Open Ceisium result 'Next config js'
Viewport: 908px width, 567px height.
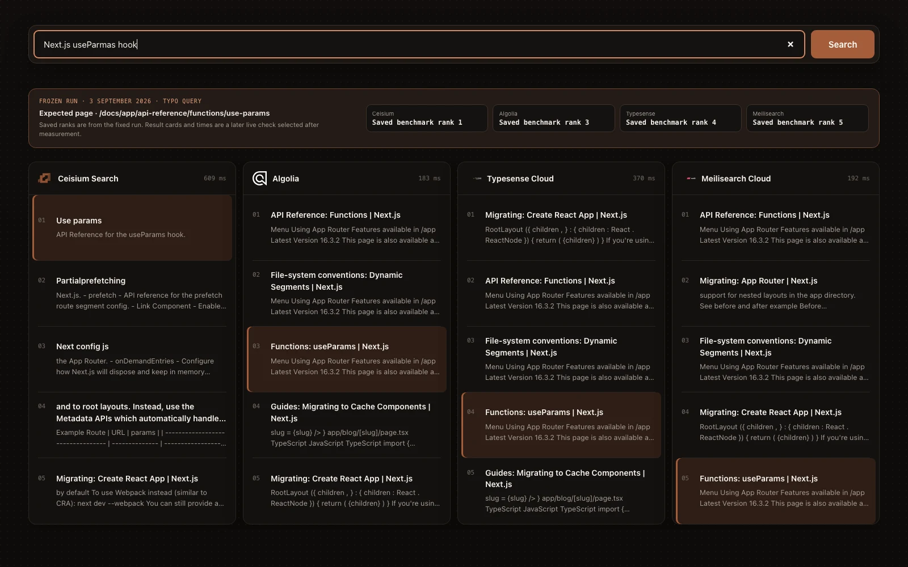point(132,359)
